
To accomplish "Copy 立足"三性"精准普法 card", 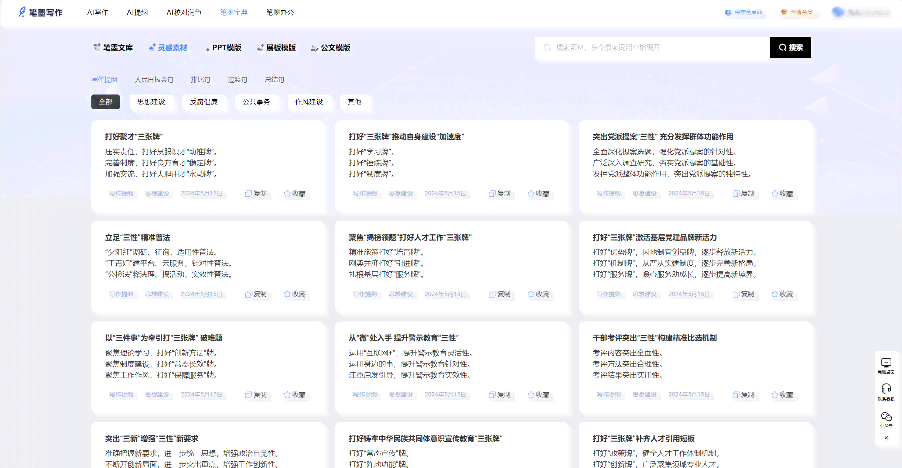I will 256,294.
